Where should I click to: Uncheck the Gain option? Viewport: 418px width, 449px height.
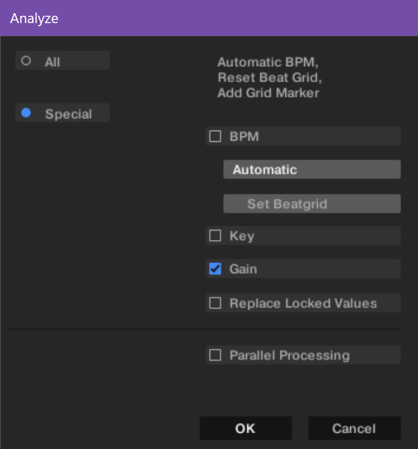[303, 269]
